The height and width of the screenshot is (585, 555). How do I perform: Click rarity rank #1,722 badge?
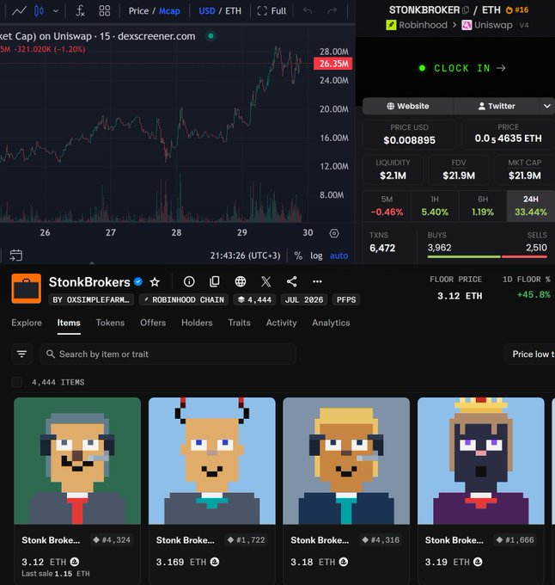coord(247,540)
